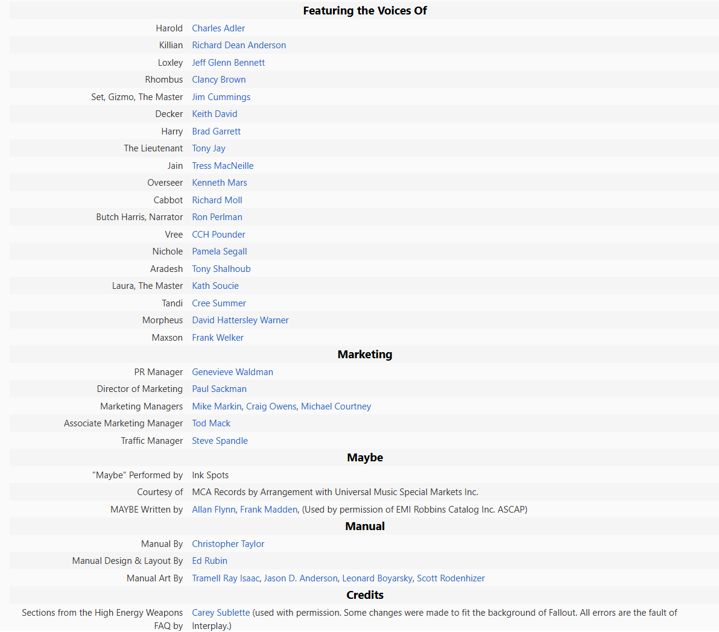Open Frank Welker's credit page
The height and width of the screenshot is (632, 719).
tap(218, 338)
